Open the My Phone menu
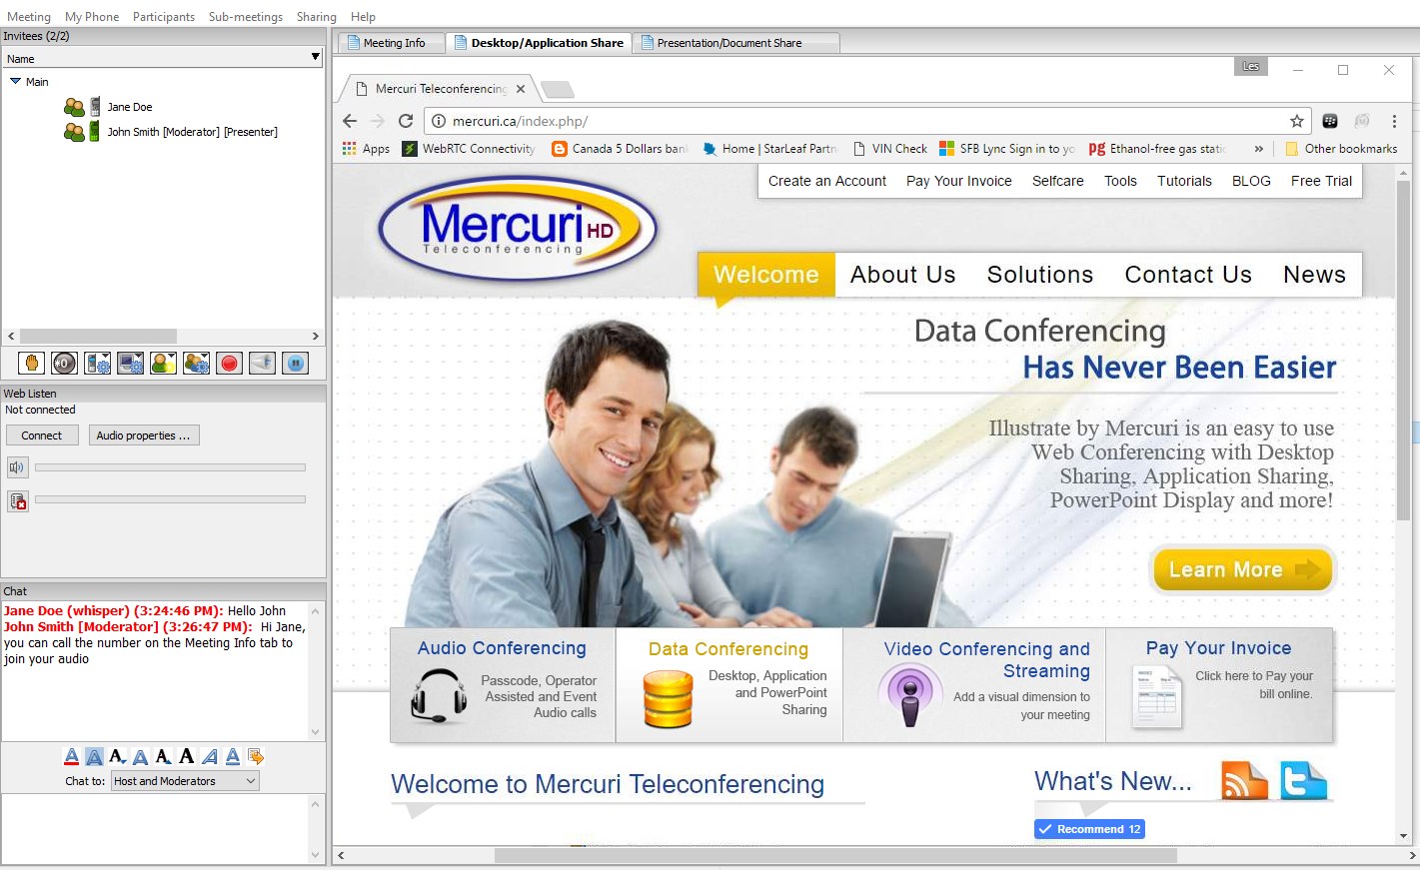The width and height of the screenshot is (1420, 870). [92, 17]
